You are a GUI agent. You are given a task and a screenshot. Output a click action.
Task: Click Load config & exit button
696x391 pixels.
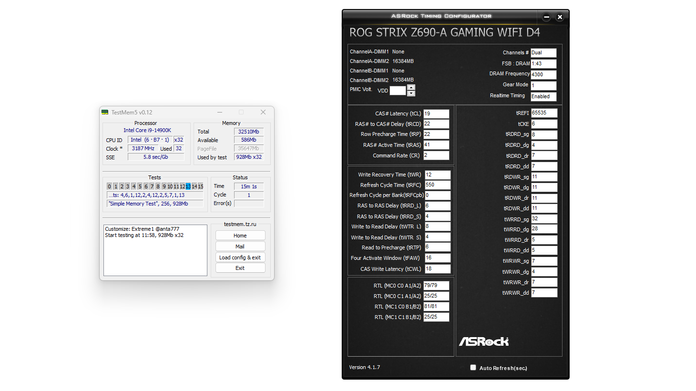pos(240,257)
